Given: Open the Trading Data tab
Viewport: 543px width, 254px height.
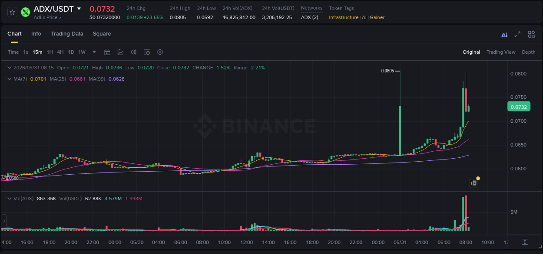Looking at the screenshot, I should 67,34.
